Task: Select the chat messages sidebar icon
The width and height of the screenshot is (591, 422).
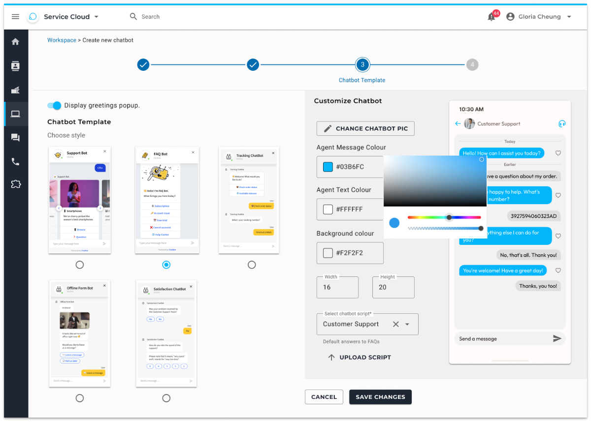Action: point(15,138)
